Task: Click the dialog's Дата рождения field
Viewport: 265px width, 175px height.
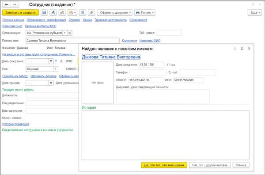Action: (151, 65)
